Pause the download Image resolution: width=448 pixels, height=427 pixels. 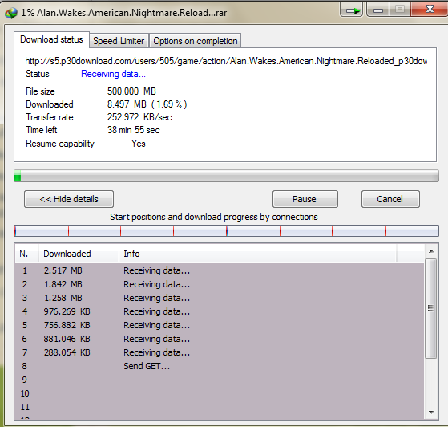tap(305, 199)
